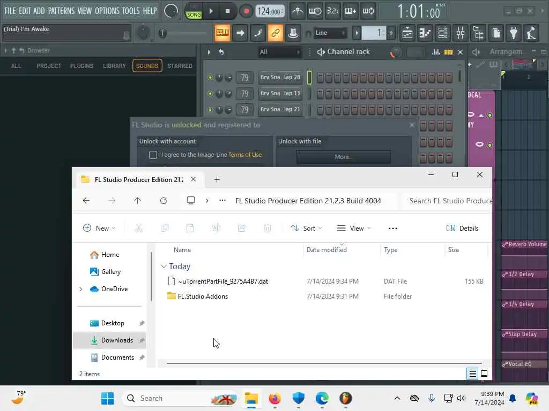Mute the Grv Sna..lap 21 channel
Image resolution: width=549 pixels, height=411 pixels.
[210, 110]
